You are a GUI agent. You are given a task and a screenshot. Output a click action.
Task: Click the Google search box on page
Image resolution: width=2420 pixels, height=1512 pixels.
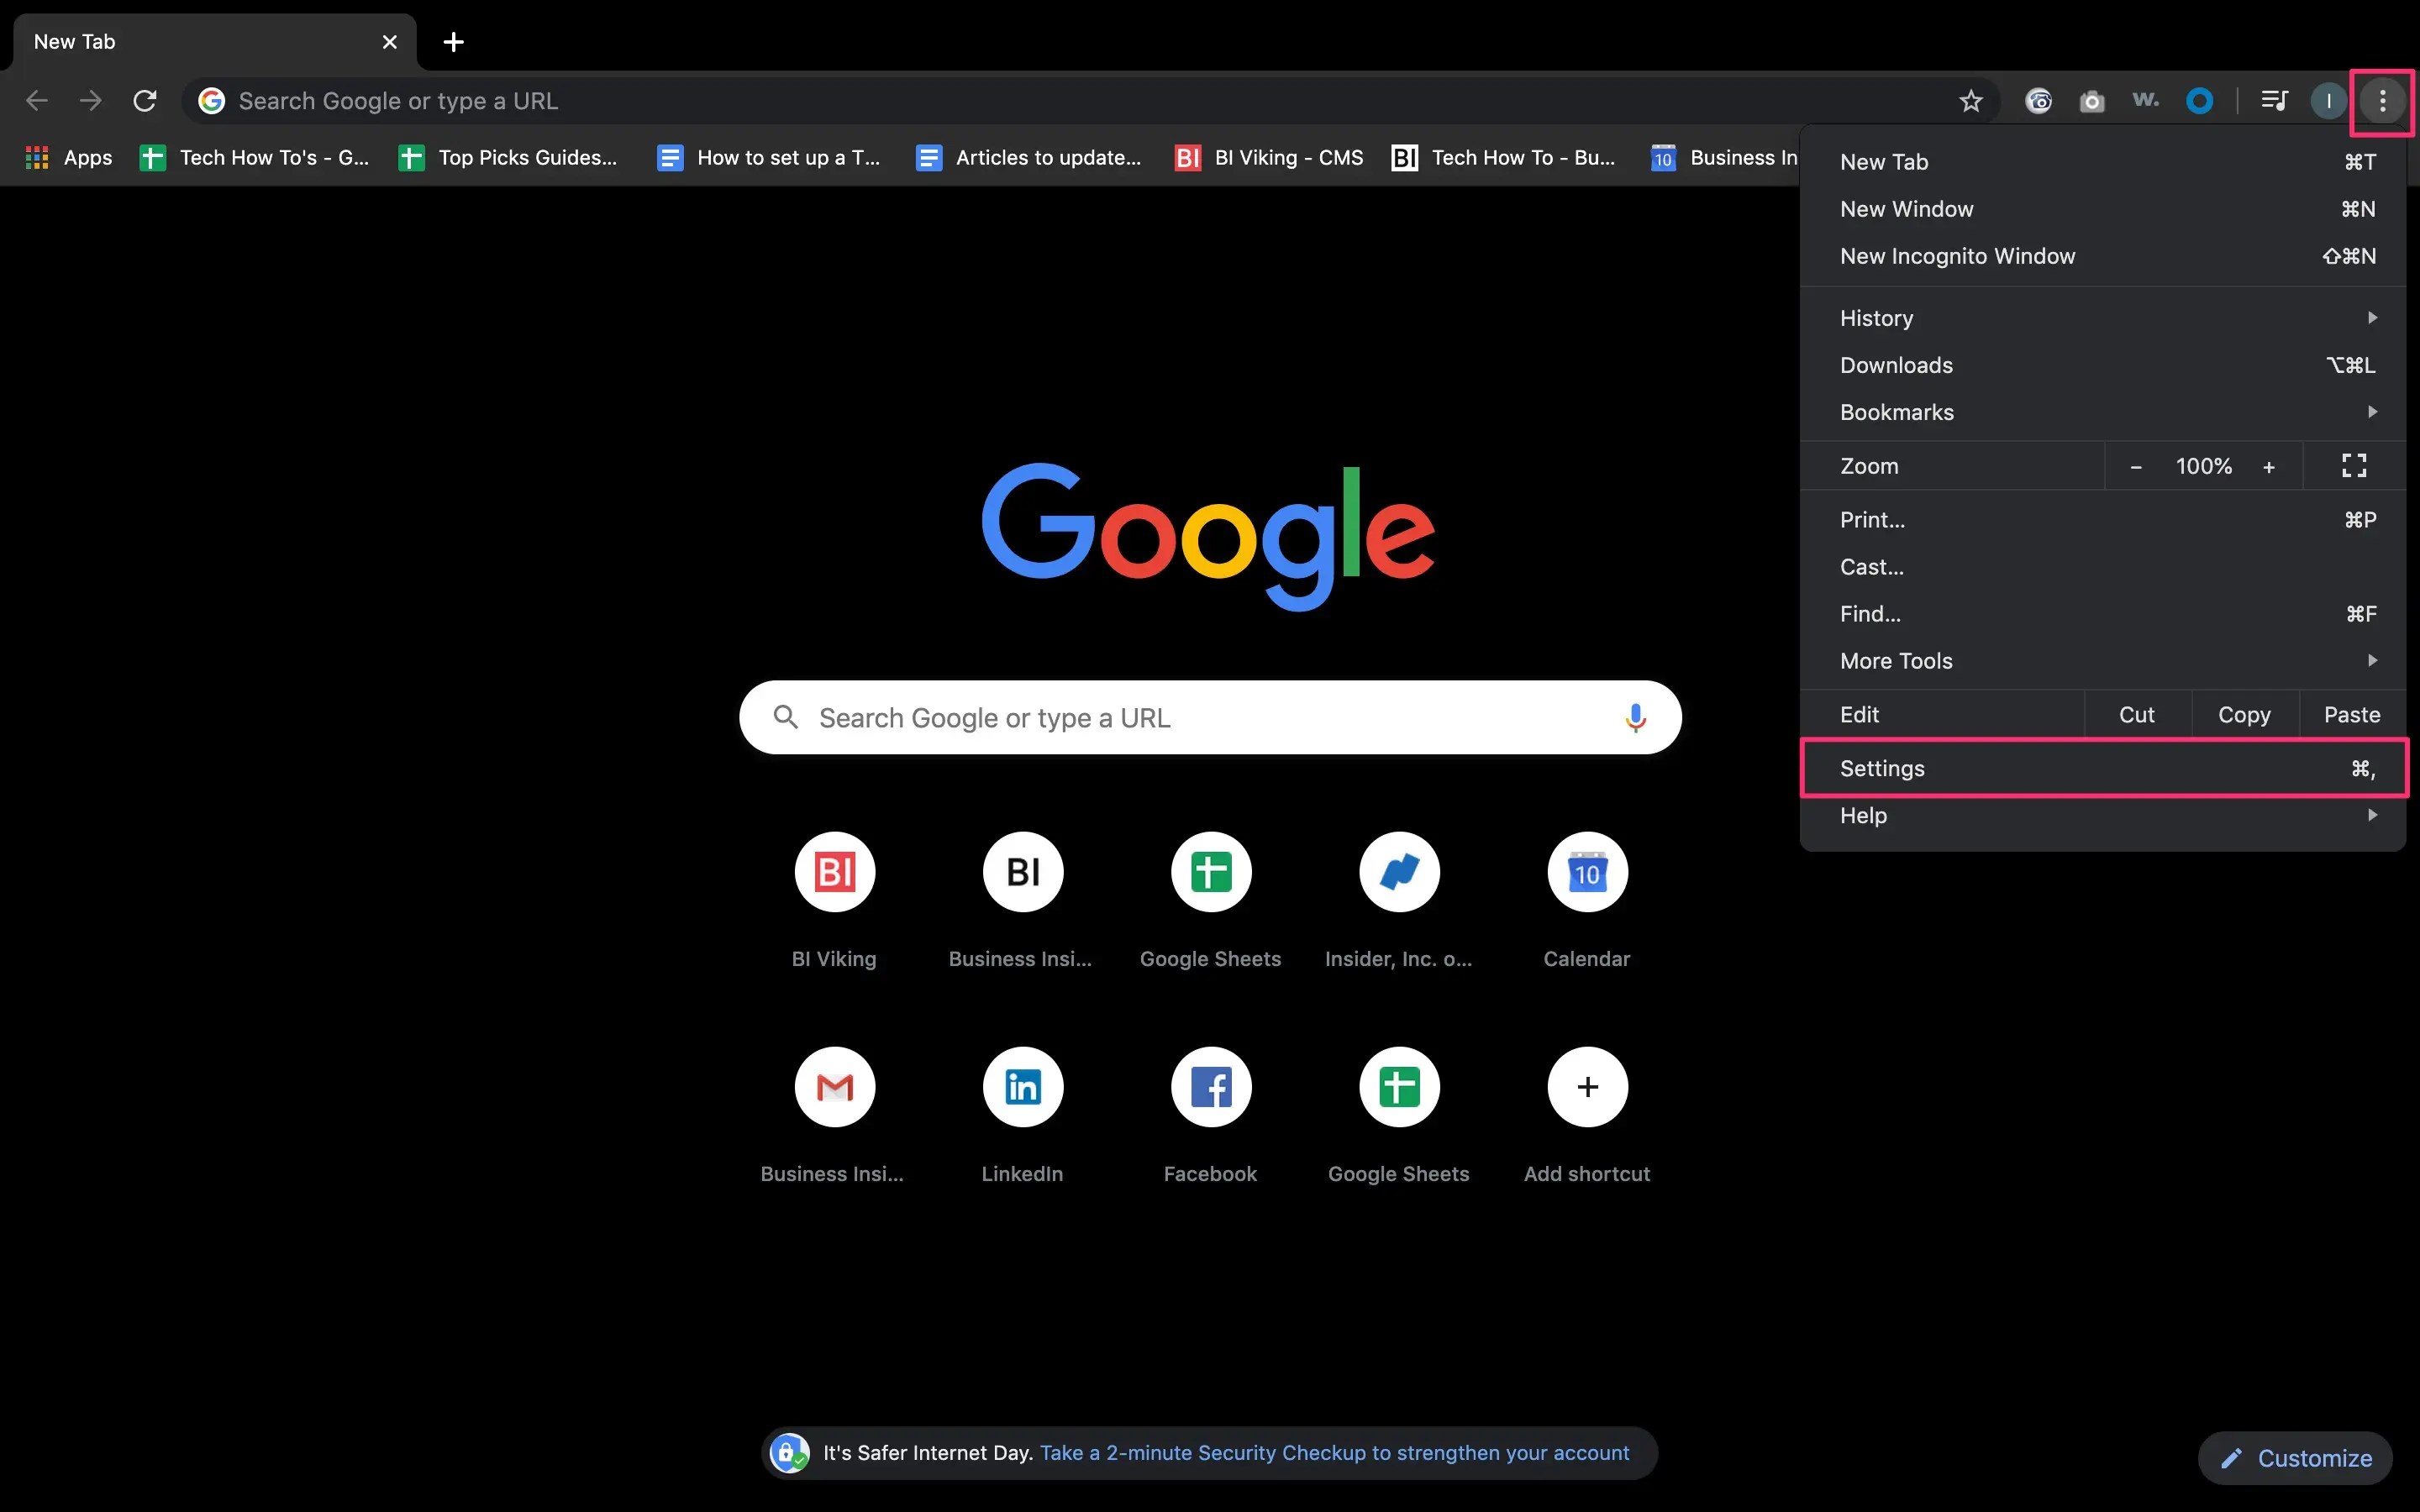(x=1210, y=718)
